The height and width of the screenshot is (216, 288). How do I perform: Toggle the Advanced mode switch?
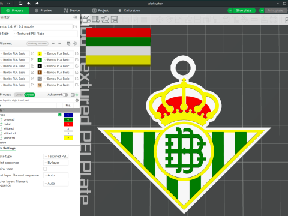(65, 95)
